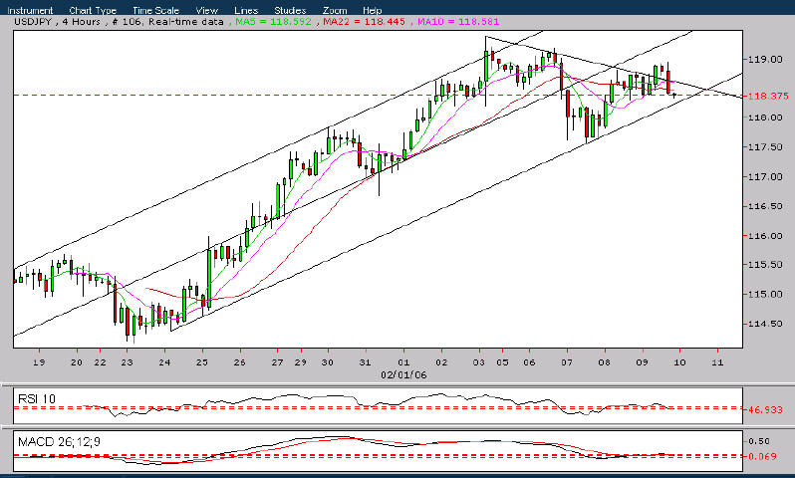
Task: Click date axis label 23
Action: pyautogui.click(x=127, y=362)
